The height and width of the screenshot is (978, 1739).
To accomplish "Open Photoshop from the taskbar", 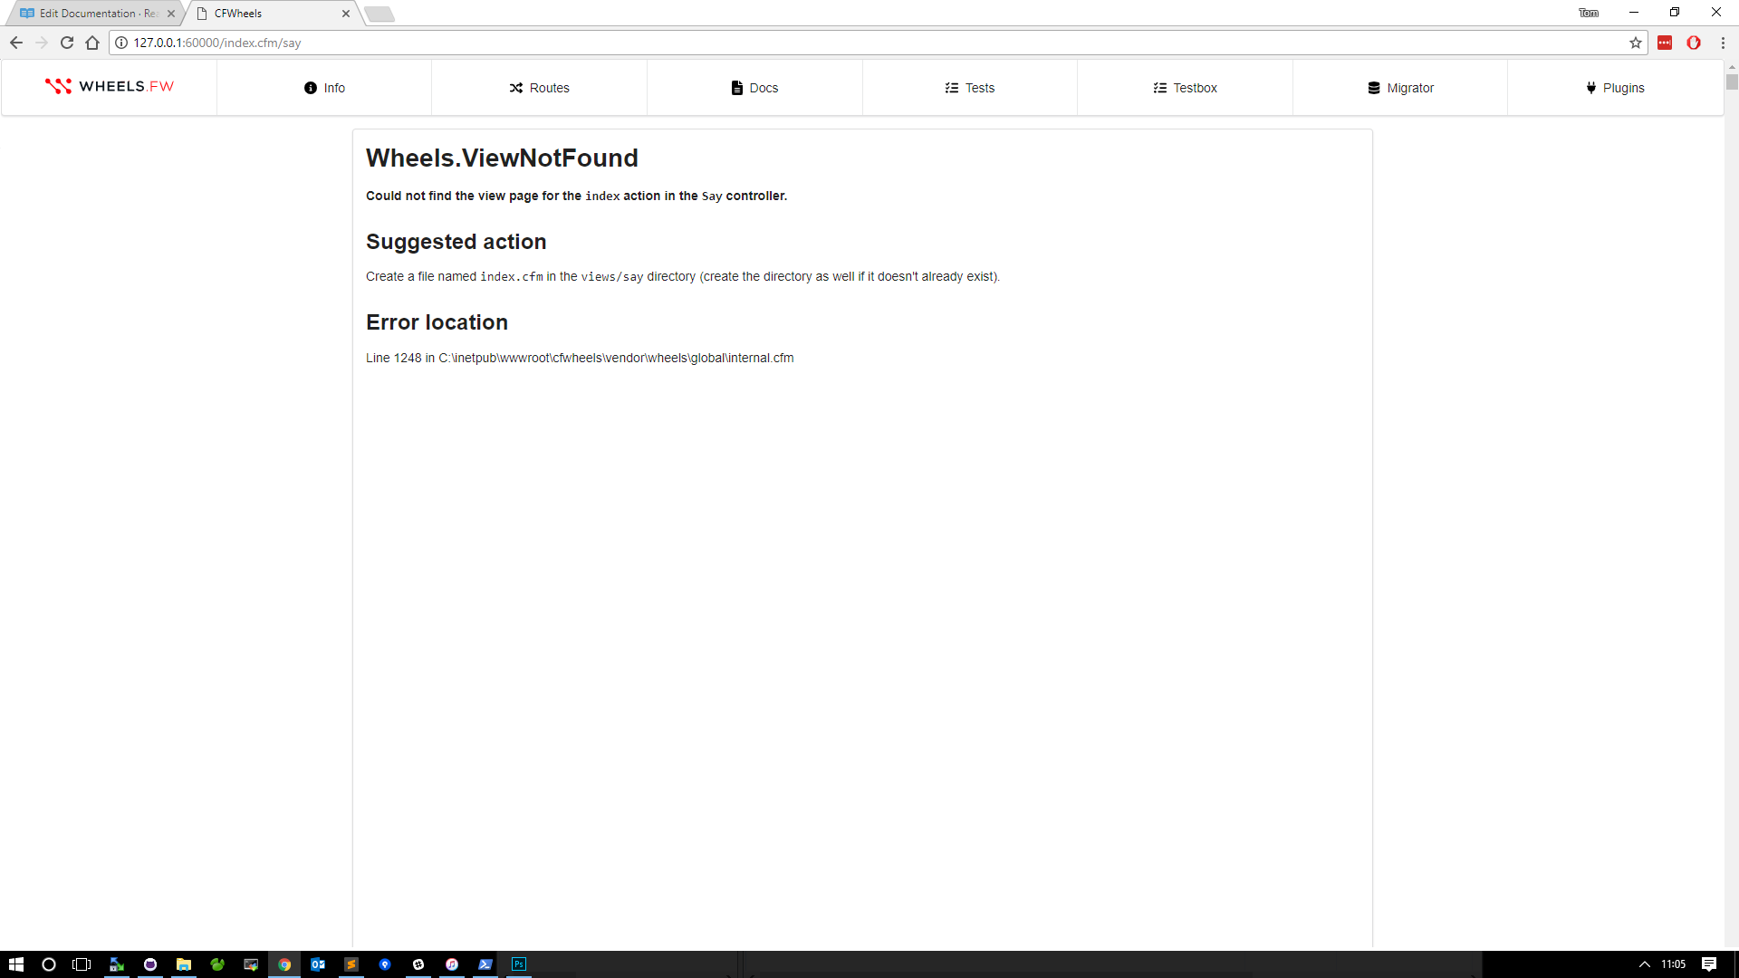I will 519,964.
